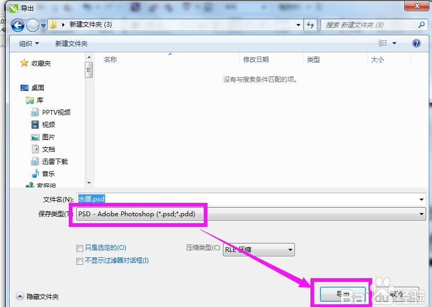Open the 压缩类型 RLE 压缩 dropdown

pos(259,250)
